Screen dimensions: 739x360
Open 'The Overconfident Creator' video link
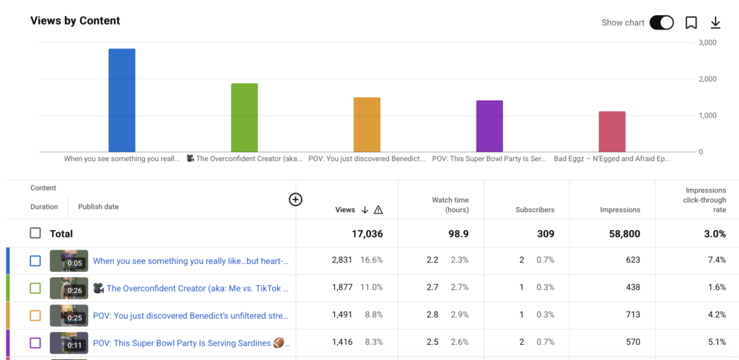(191, 288)
